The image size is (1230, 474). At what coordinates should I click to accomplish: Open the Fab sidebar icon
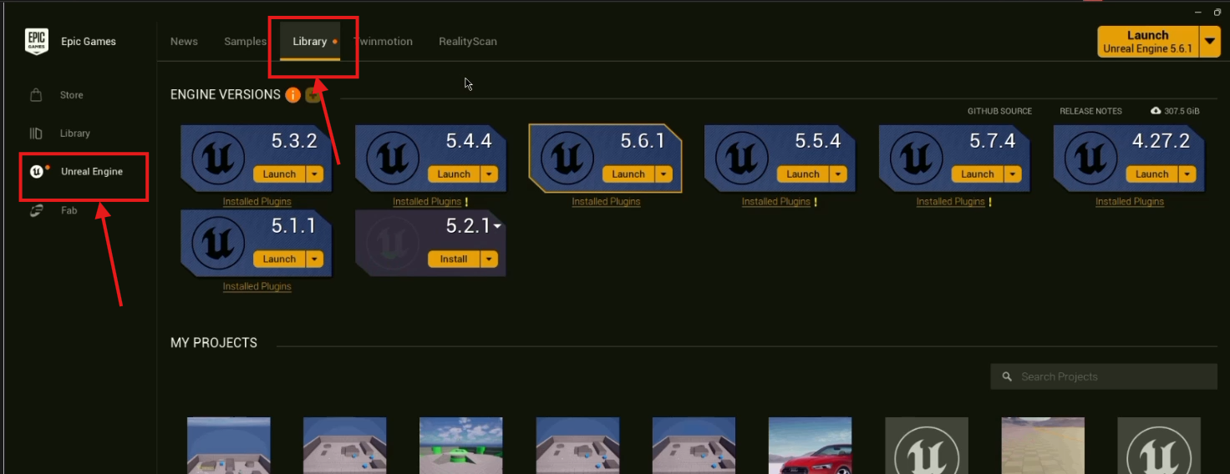(x=36, y=210)
